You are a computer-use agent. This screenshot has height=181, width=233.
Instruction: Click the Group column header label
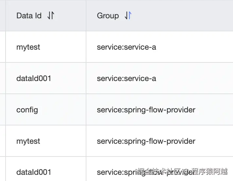click(x=108, y=15)
